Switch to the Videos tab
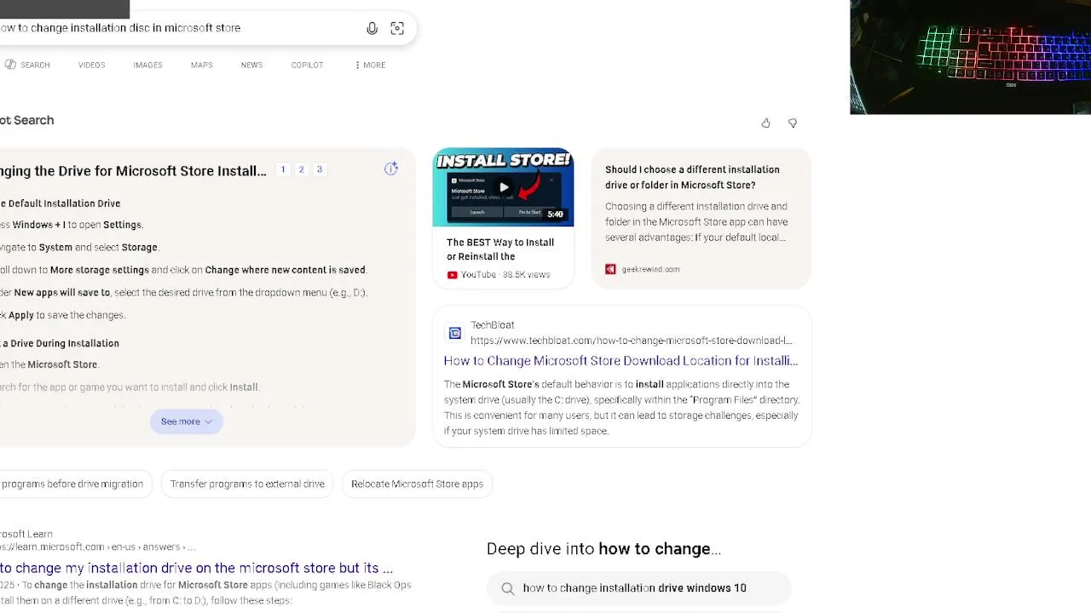Screen dimensions: 1091x613 (91, 65)
